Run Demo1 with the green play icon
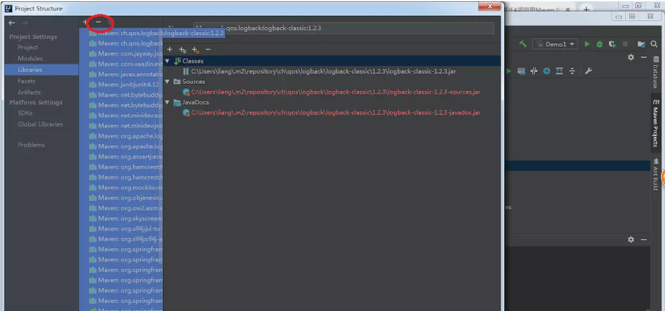This screenshot has width=665, height=311. point(587,44)
